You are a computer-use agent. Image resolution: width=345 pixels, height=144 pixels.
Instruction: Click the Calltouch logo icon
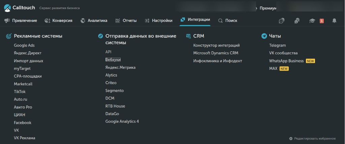[x=7, y=8]
